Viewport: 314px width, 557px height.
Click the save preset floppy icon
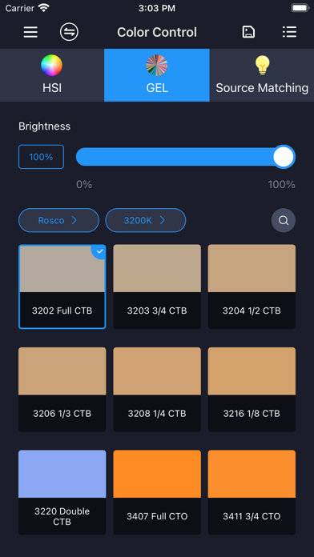[x=248, y=32]
